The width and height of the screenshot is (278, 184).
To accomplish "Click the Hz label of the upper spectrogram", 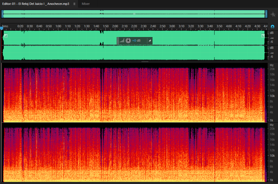I will pos(272,65).
